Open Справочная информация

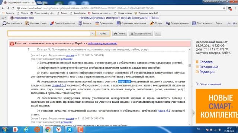[x=131, y=23]
